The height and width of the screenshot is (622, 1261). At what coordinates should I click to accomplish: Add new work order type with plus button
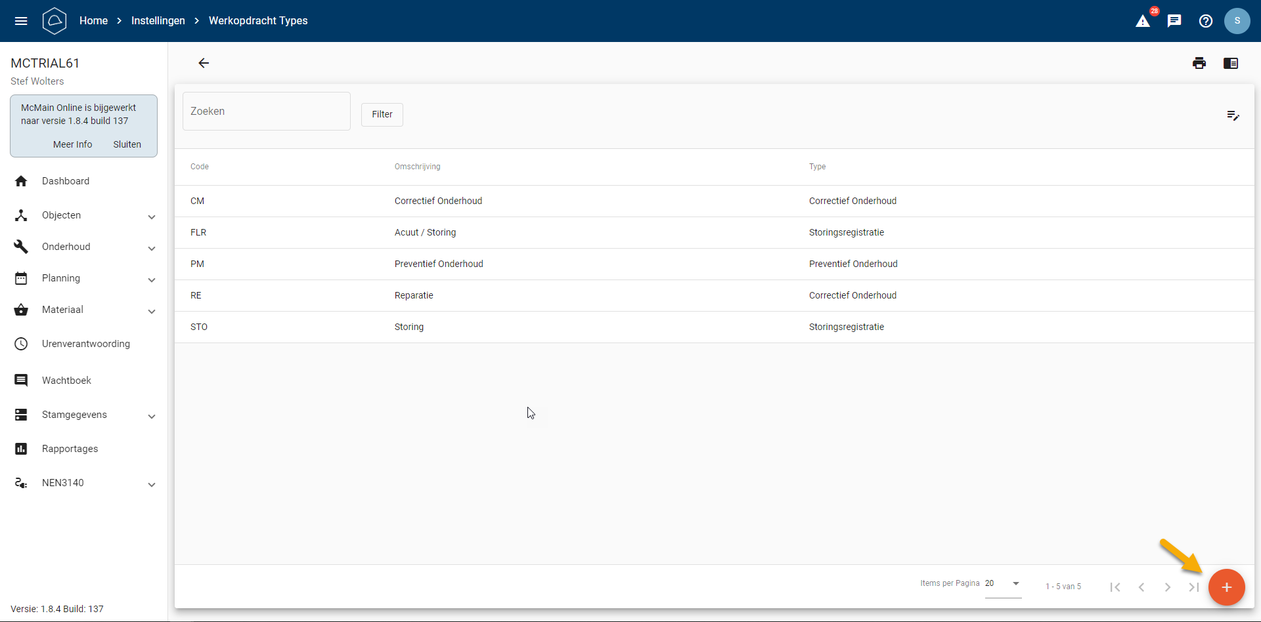(1226, 587)
